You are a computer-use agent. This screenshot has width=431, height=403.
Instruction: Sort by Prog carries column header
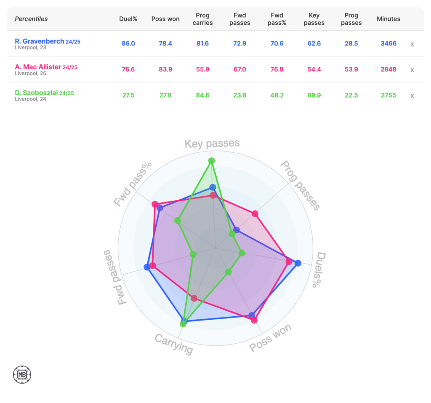click(x=202, y=19)
